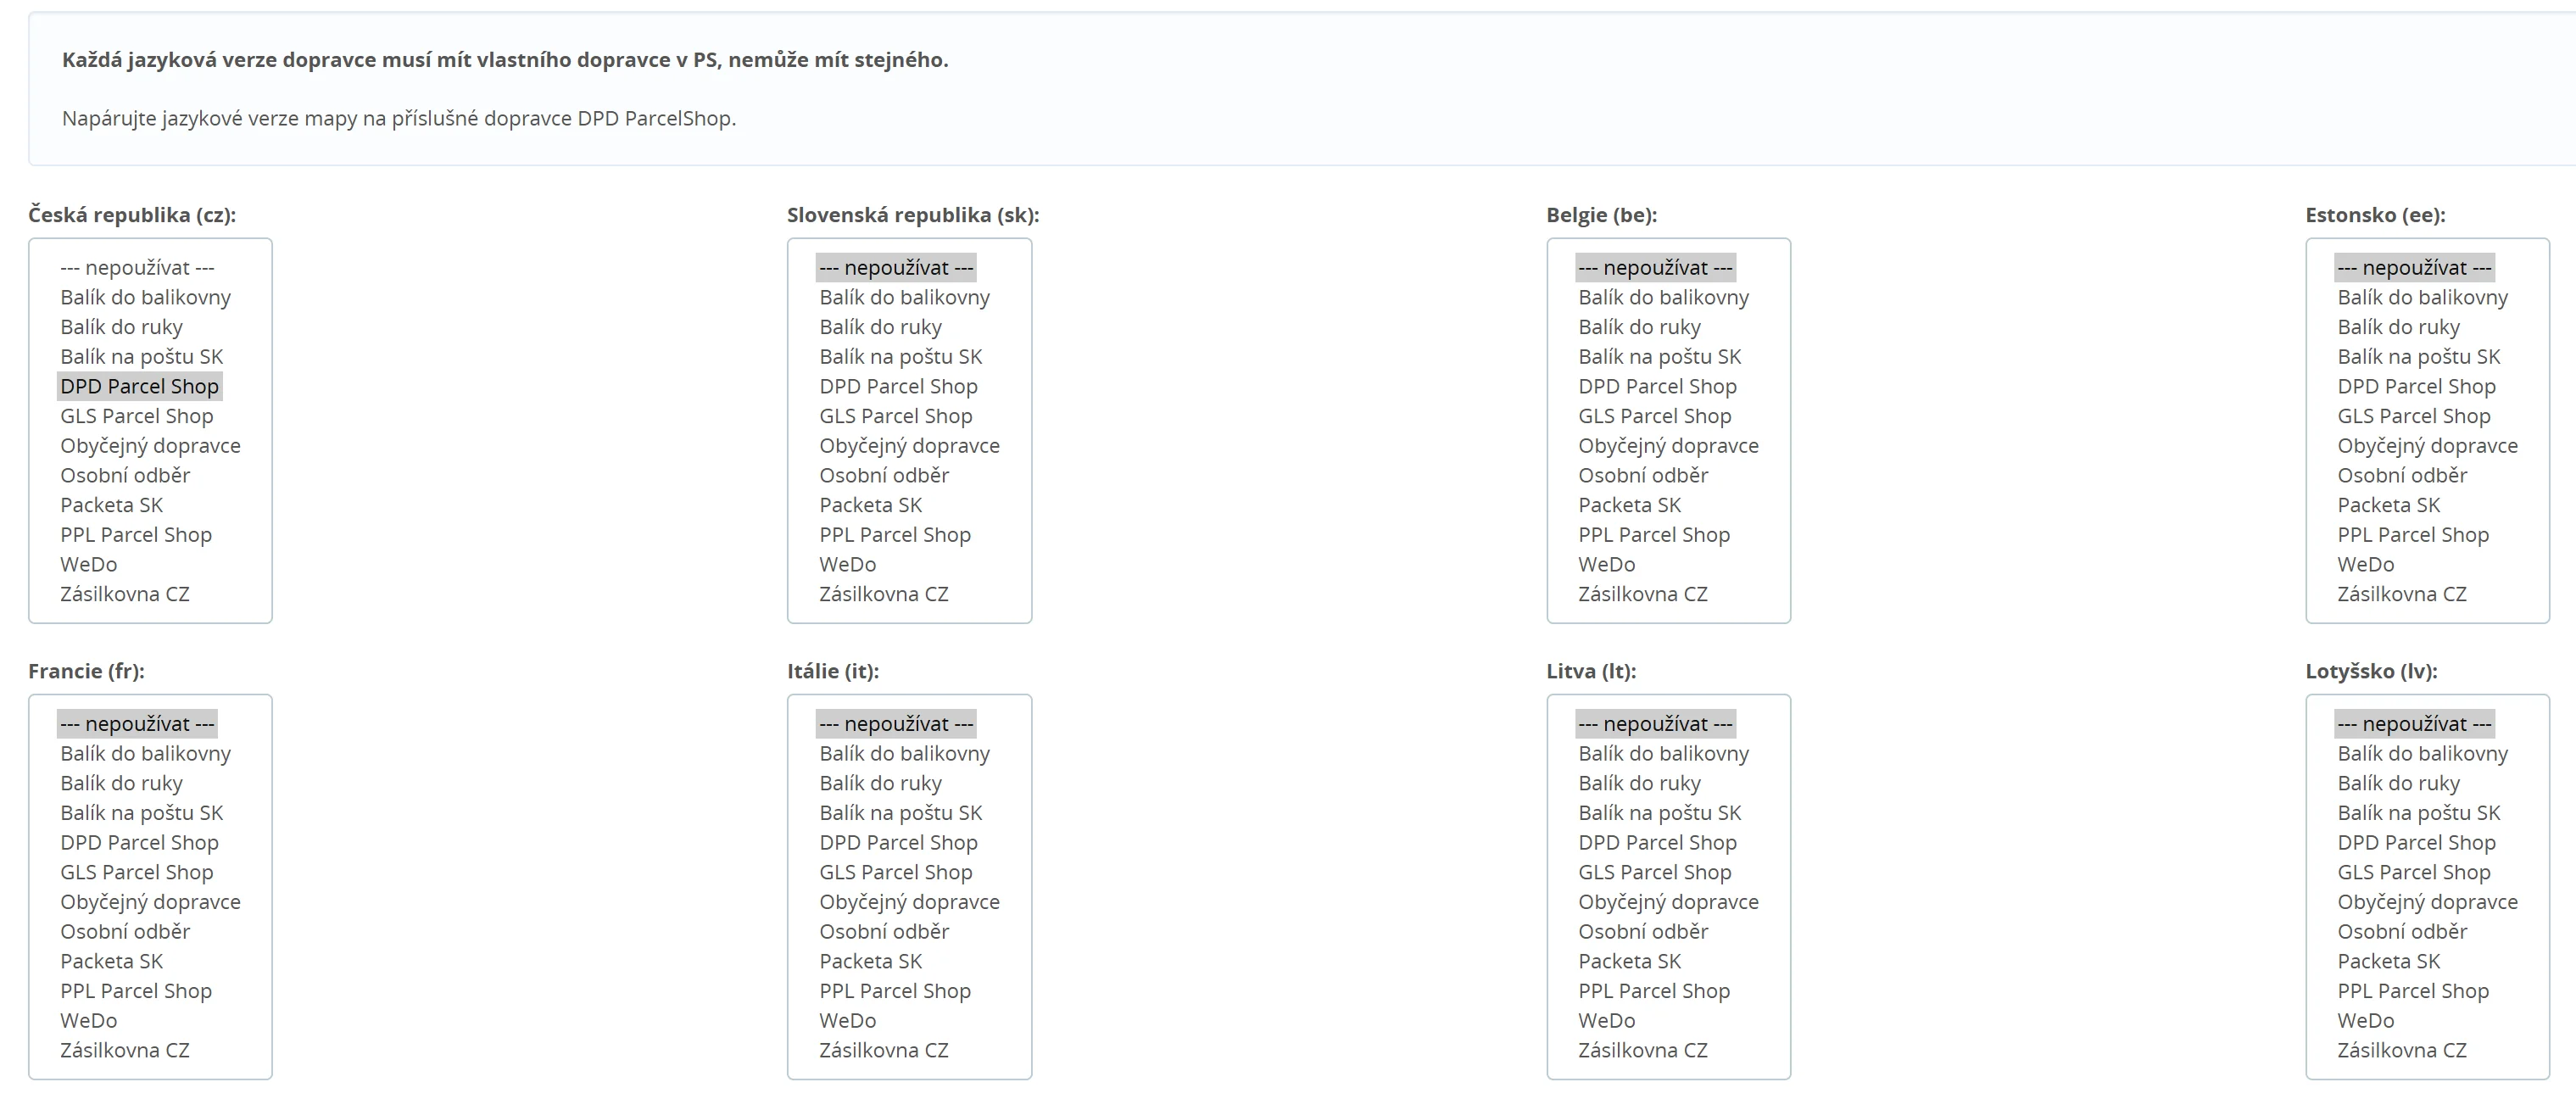Screen dimensions: 2576x1110
Task: Select DPD Parcel Shop for Estonsko
Action: (2416, 386)
